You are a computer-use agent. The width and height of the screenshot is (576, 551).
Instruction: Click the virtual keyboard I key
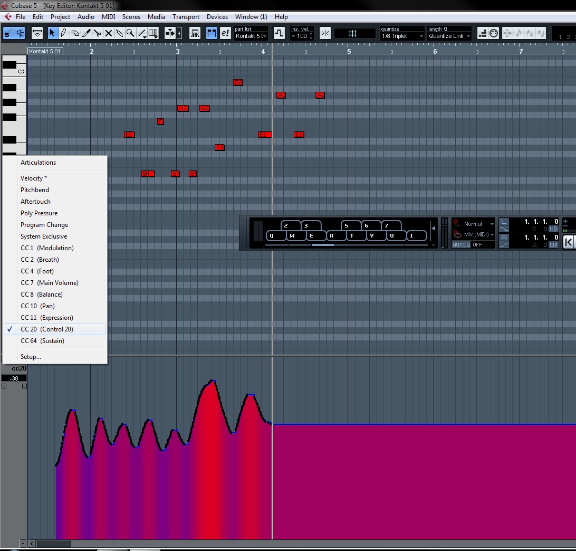click(416, 235)
